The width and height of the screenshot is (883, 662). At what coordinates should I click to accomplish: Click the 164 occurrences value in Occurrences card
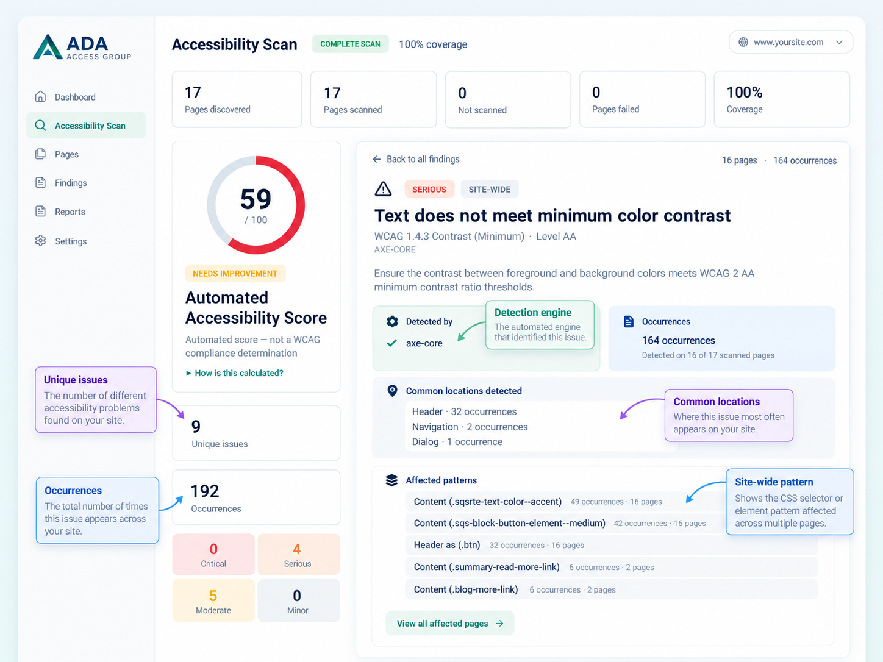(678, 340)
